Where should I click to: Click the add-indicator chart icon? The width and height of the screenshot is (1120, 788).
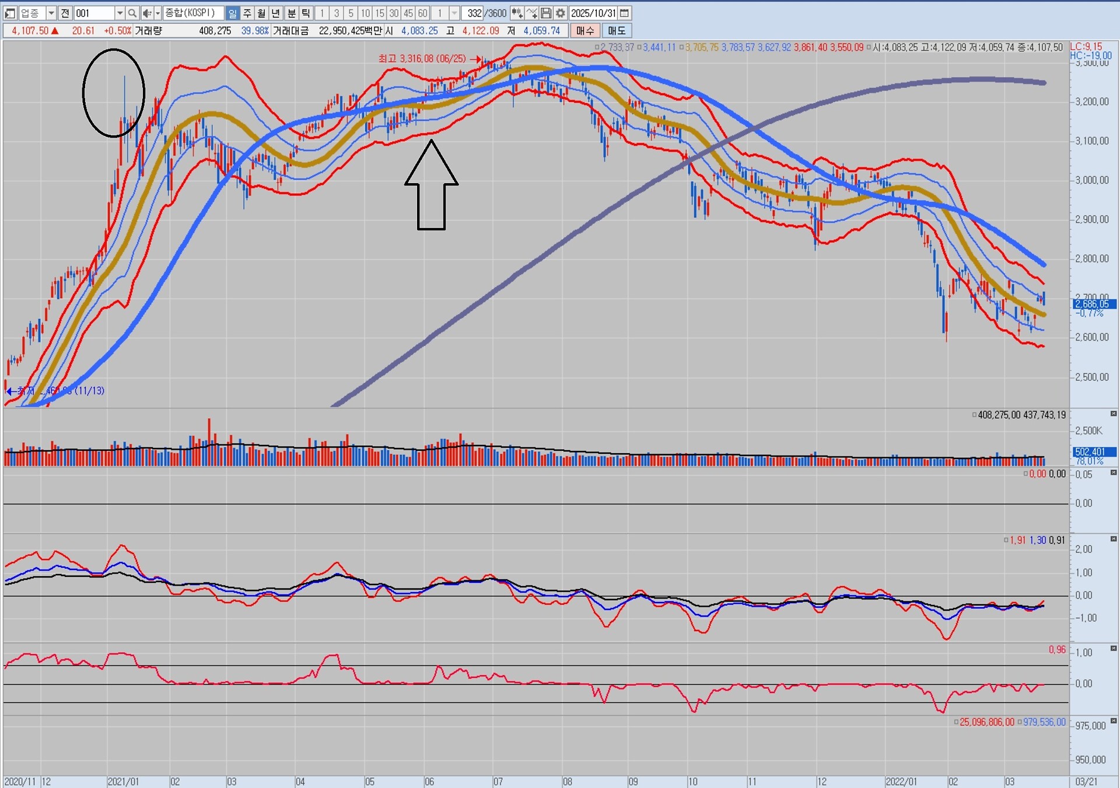pyautogui.click(x=531, y=13)
